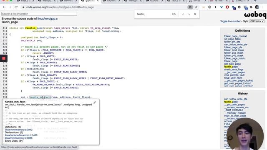Open the Style QtCreator dropdown

pyautogui.click(x=257, y=21)
